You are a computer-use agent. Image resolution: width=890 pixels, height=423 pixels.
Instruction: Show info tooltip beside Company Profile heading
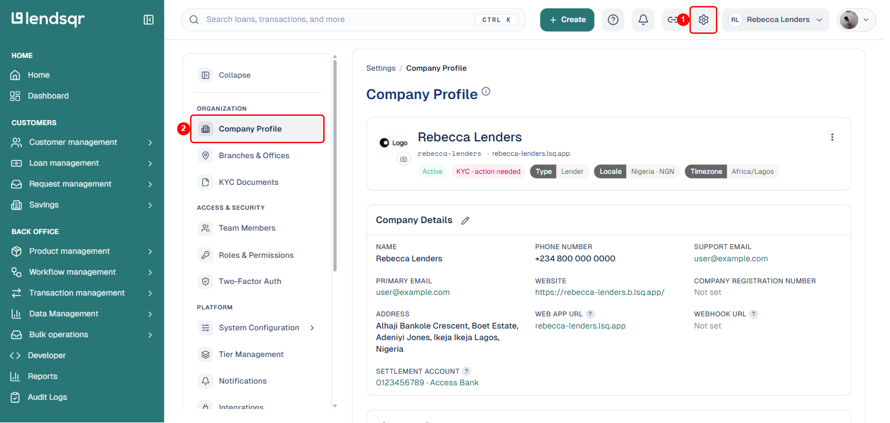[x=486, y=92]
